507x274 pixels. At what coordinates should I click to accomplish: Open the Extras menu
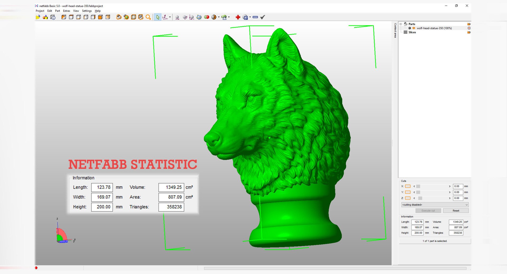[67, 11]
